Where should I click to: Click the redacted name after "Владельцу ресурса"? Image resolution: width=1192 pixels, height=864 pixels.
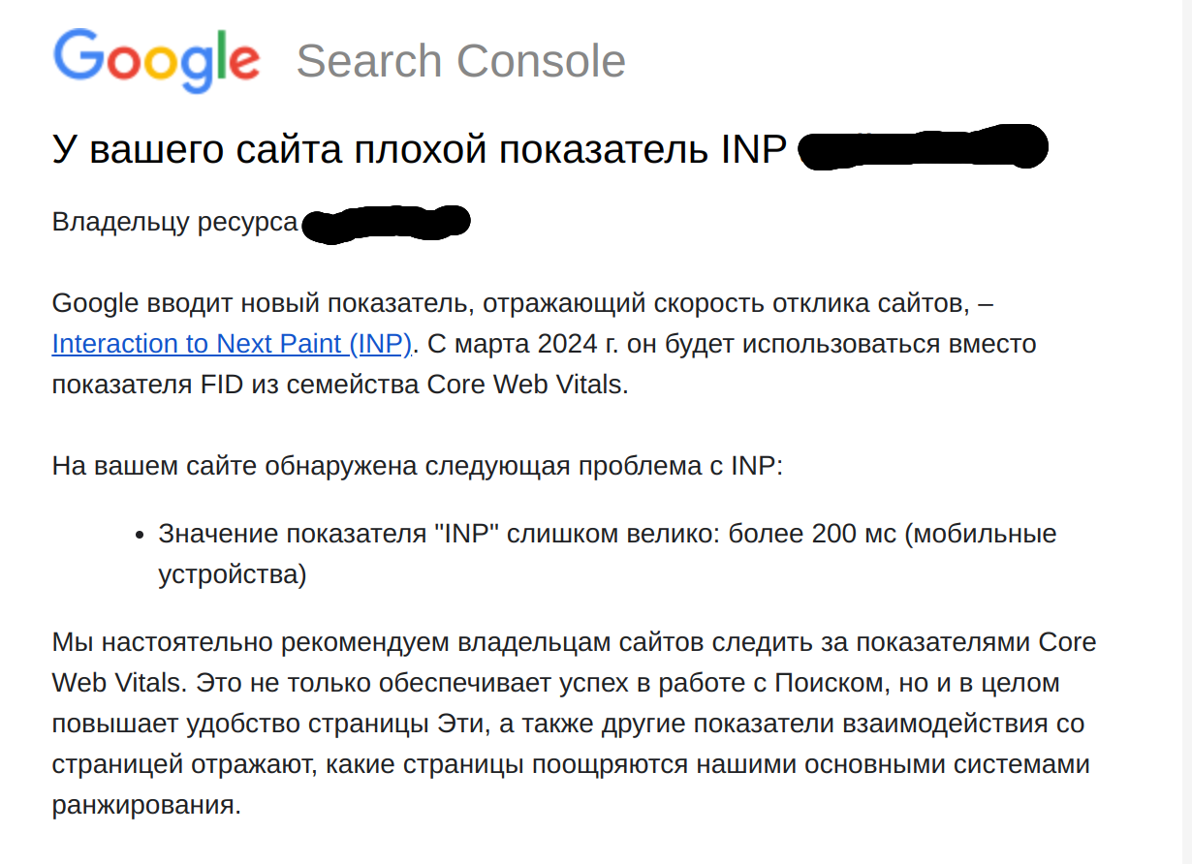coord(386,223)
